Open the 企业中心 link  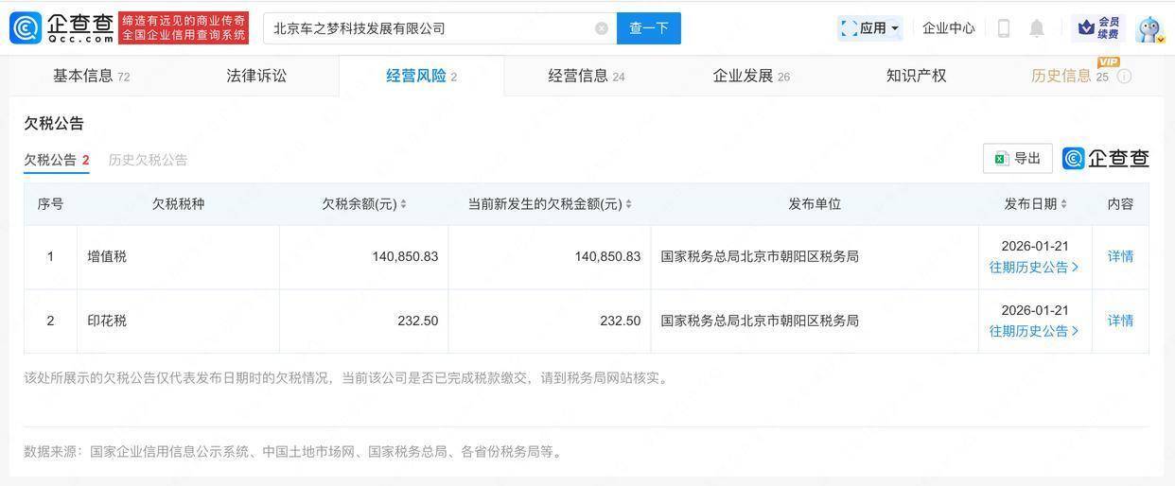[948, 28]
